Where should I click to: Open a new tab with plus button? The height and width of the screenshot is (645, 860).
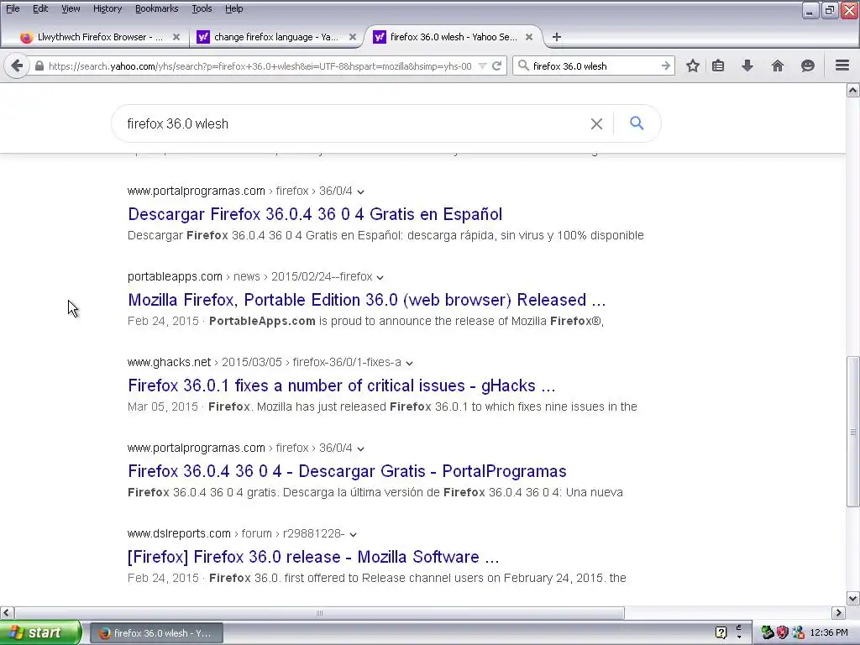point(556,37)
